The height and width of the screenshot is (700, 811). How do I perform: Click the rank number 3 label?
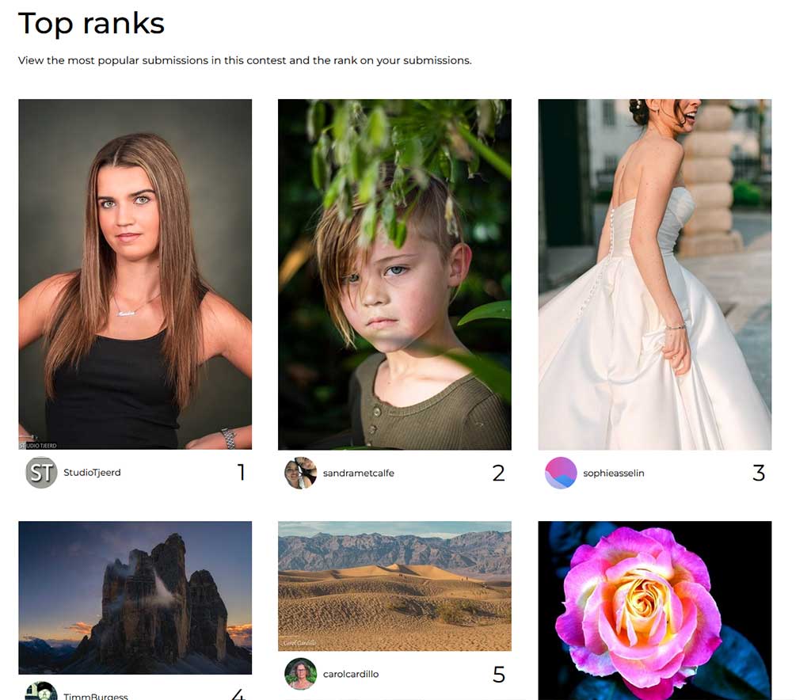tap(759, 473)
